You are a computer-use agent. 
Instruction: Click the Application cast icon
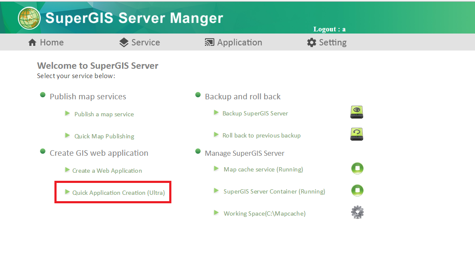(209, 42)
